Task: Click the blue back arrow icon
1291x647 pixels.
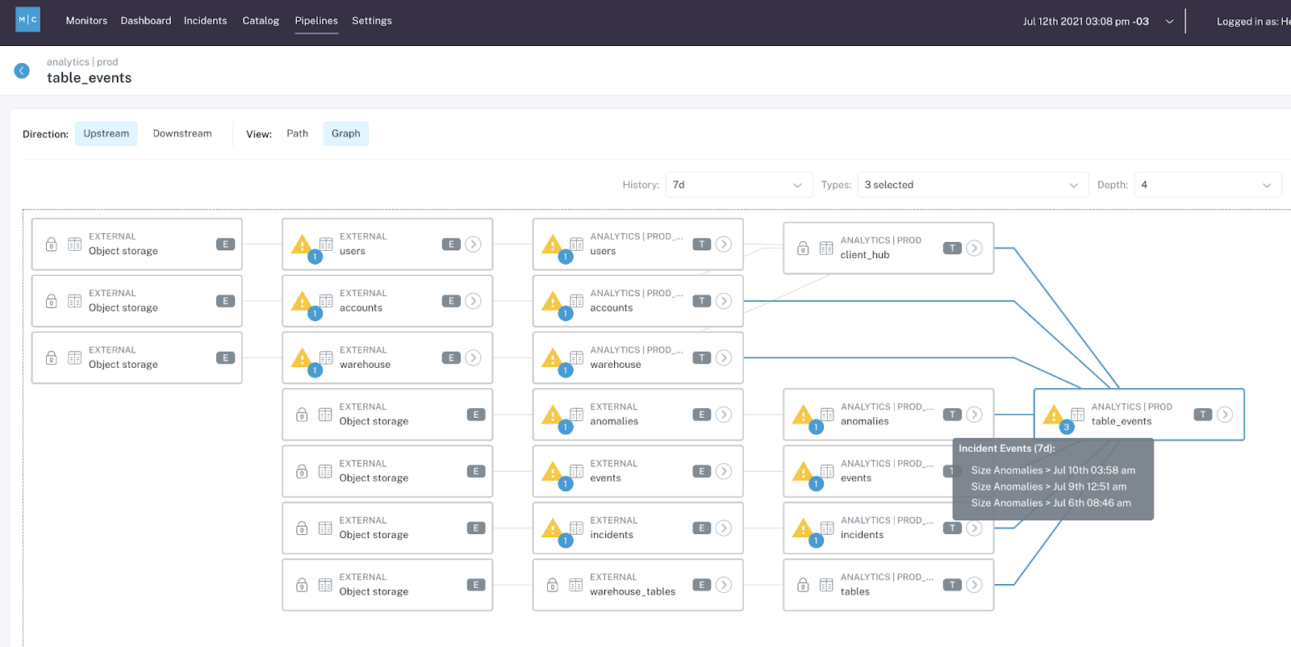Action: (22, 71)
